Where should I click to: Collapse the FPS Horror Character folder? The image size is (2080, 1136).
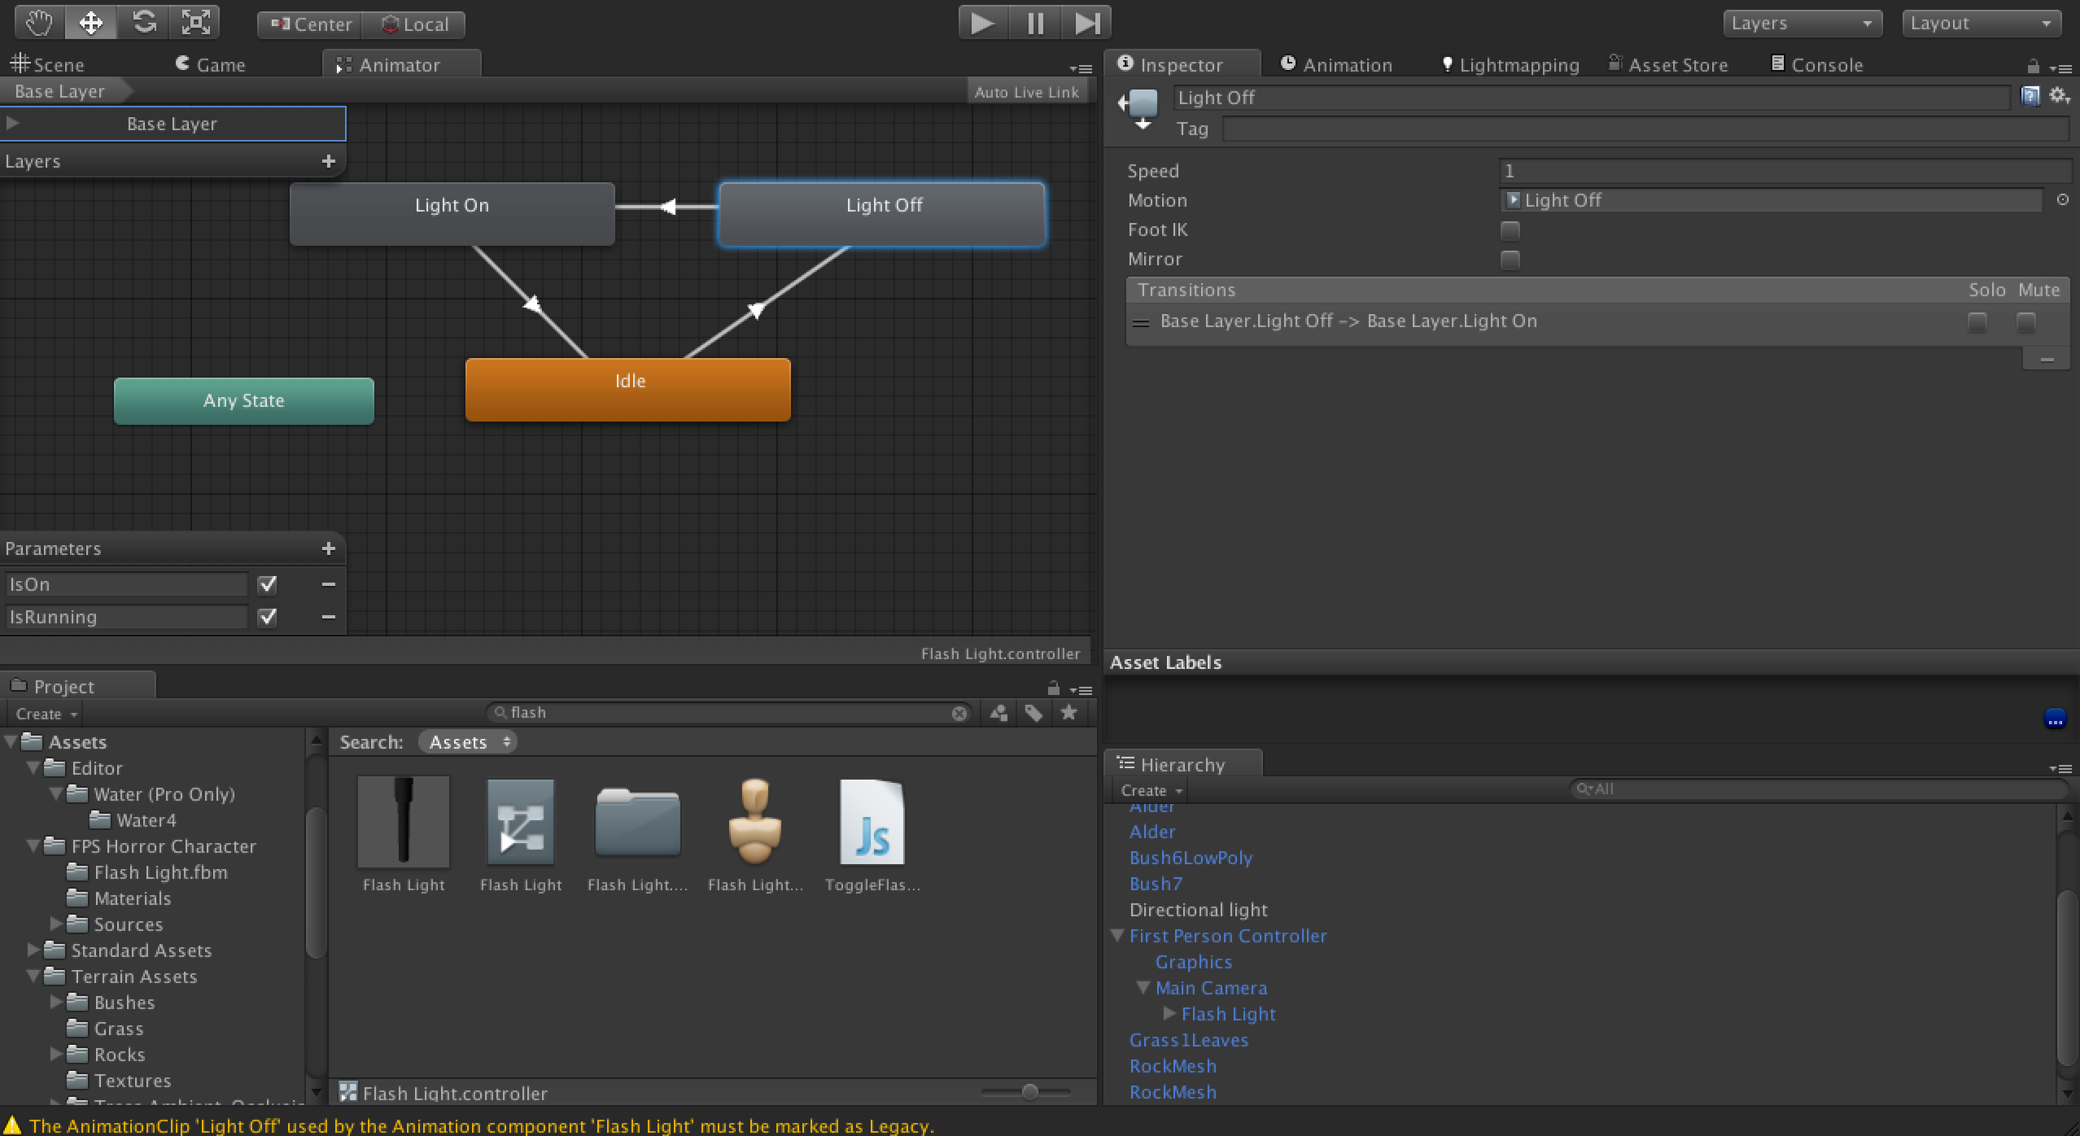[x=33, y=846]
